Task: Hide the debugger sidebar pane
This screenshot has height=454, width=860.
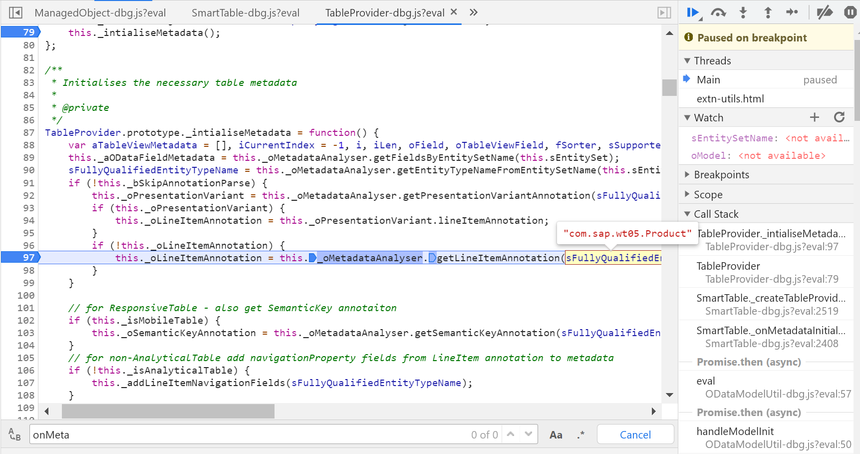Action: pyautogui.click(x=664, y=12)
